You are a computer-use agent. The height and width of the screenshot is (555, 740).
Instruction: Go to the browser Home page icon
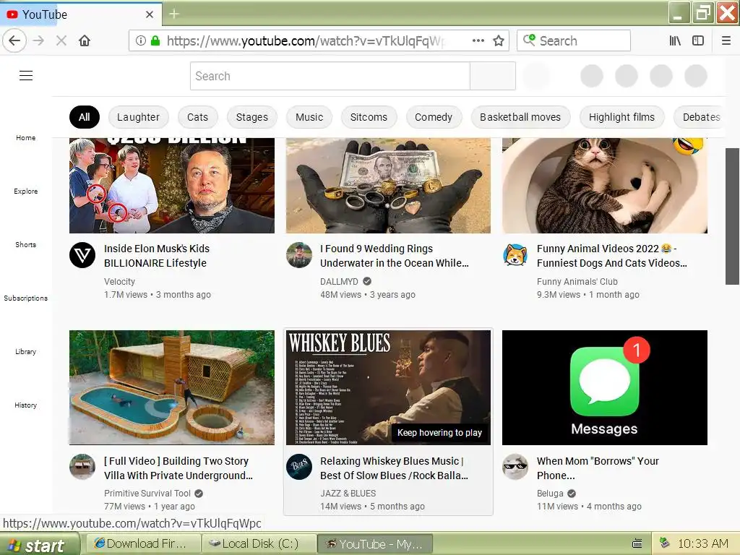point(85,40)
